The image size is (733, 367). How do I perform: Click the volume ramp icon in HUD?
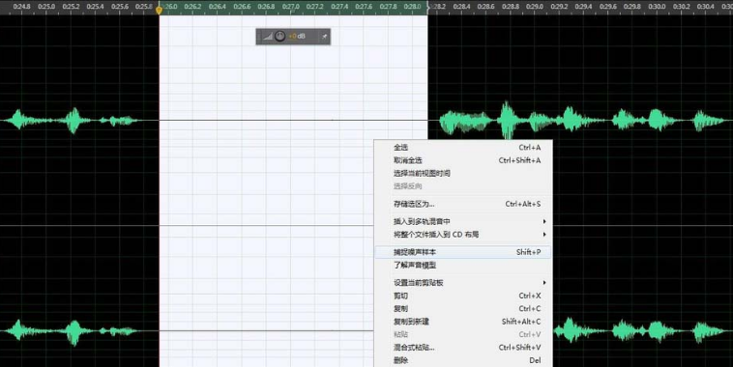pyautogui.click(x=268, y=37)
